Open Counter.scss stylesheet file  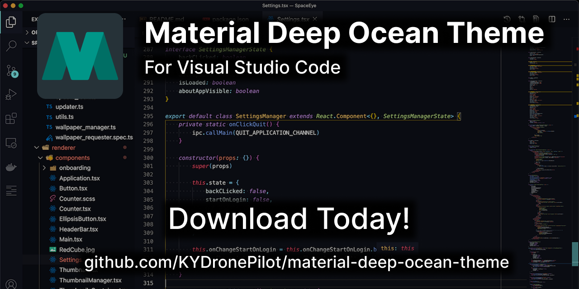click(x=77, y=199)
